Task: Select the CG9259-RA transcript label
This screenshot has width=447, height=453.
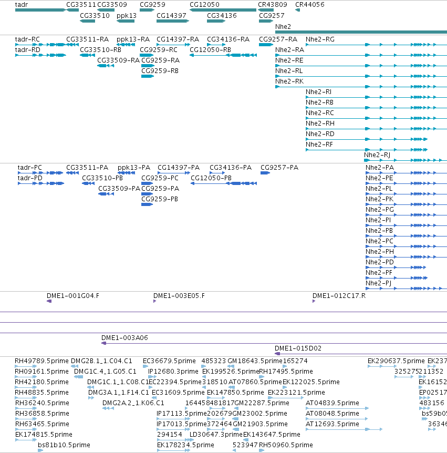Action: pos(161,60)
